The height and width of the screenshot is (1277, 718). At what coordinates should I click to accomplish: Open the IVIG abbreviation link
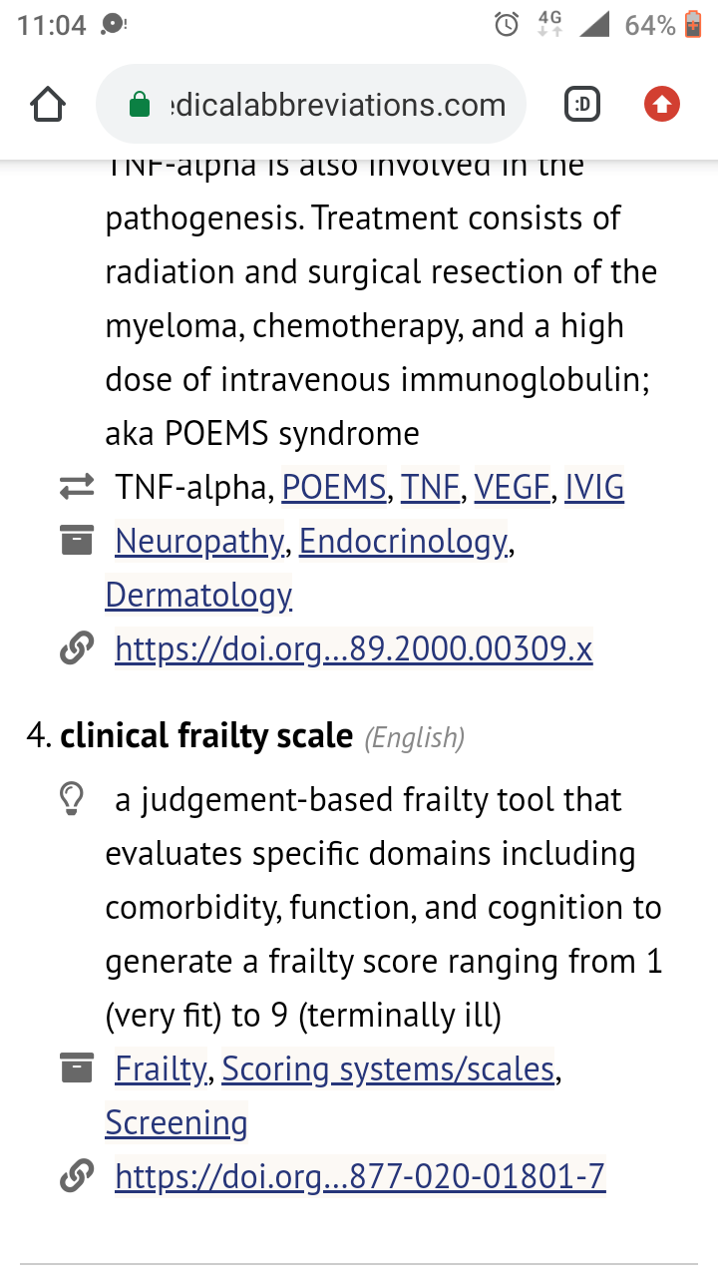(x=594, y=487)
